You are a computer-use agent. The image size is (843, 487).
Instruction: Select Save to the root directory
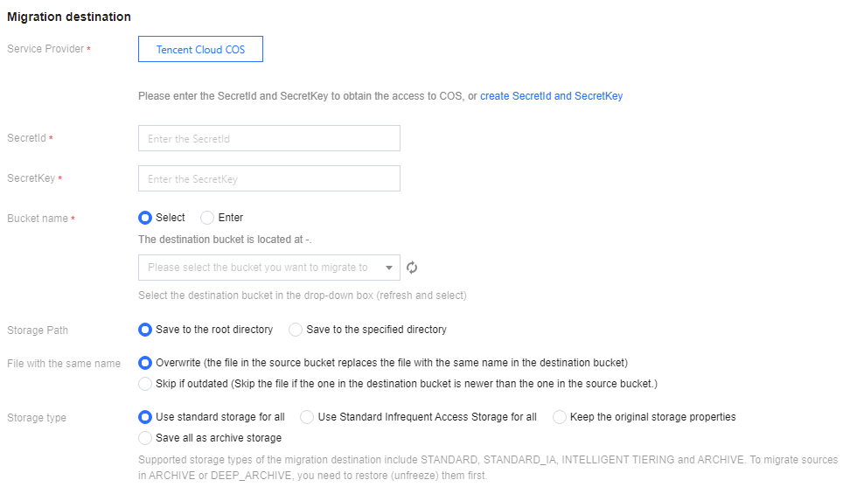pos(145,330)
